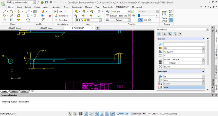Click the pin icon on Properties palette
This screenshot has width=218, height=116.
(213, 31)
